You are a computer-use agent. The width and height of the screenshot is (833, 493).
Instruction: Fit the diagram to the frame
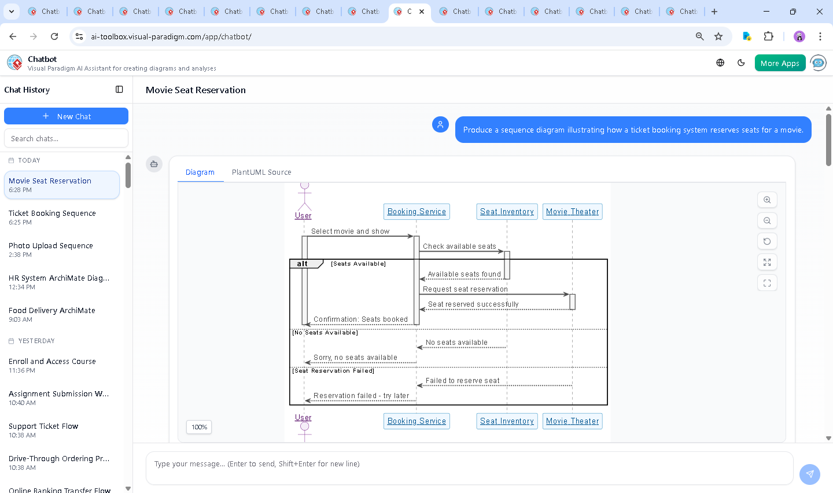click(x=767, y=283)
